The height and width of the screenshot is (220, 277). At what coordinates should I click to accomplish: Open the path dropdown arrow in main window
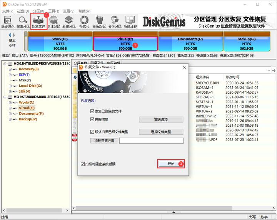tap(269, 71)
